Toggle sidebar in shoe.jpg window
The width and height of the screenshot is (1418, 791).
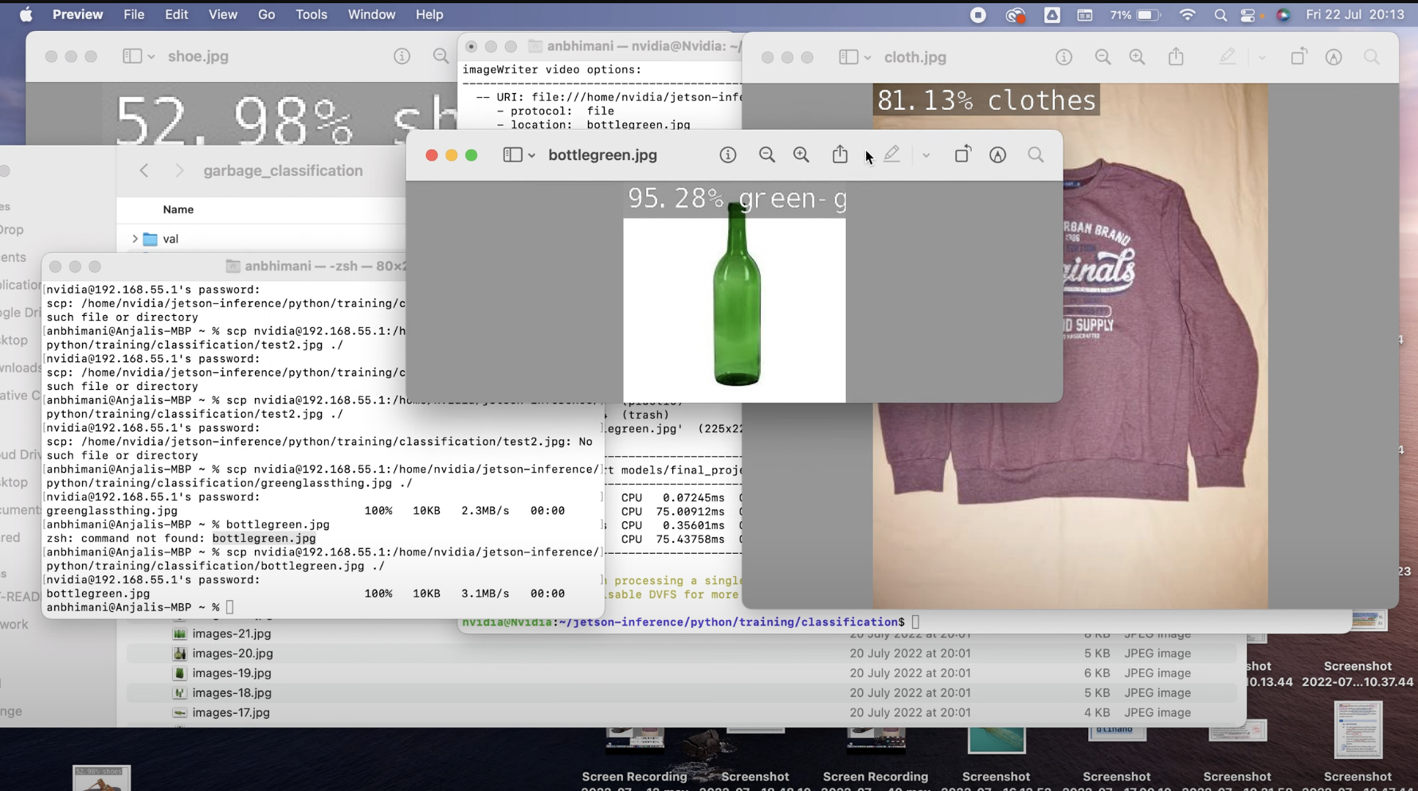131,56
